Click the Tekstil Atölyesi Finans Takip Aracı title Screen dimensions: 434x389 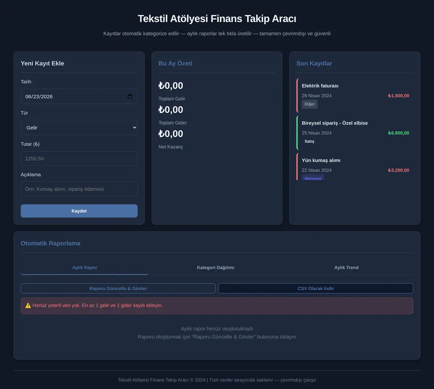pyautogui.click(x=217, y=18)
